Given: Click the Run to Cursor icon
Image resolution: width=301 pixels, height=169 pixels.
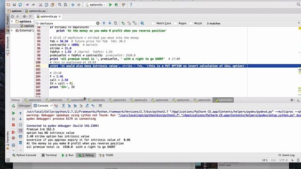Looking at the screenshot, I should coord(93,106).
